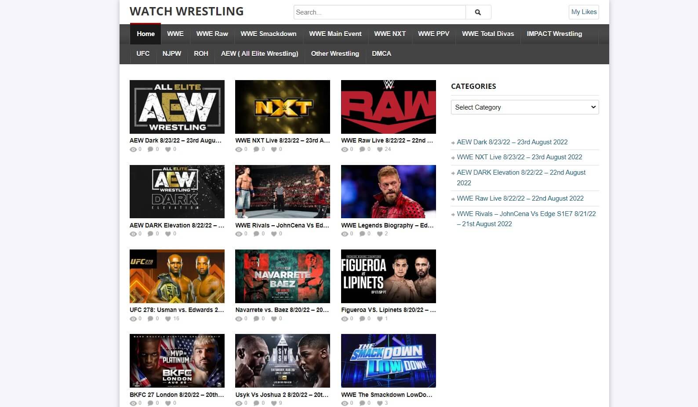Go to the Home menu item
698x407 pixels.
[x=145, y=34]
